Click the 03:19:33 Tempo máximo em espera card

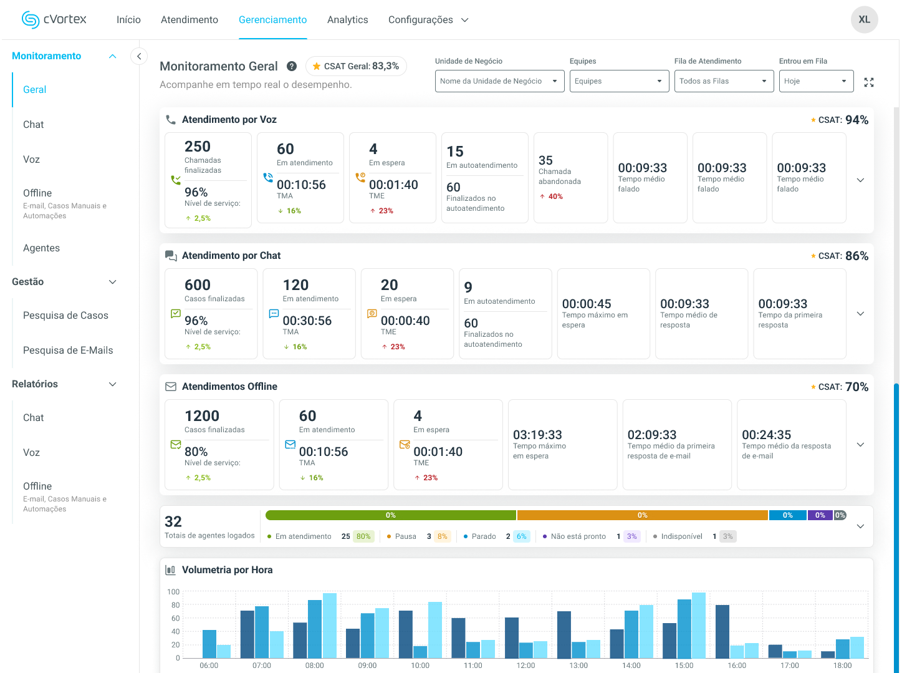(563, 445)
